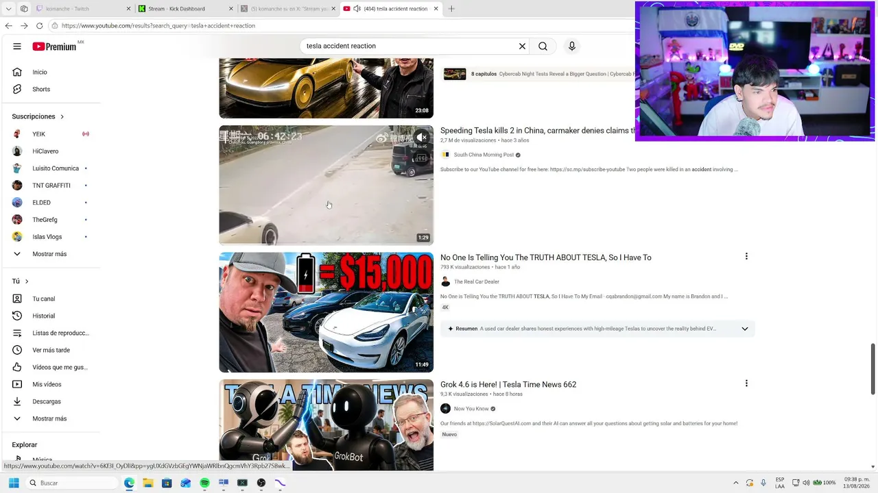
Task: Reload the page in the browser
Action: tap(39, 26)
